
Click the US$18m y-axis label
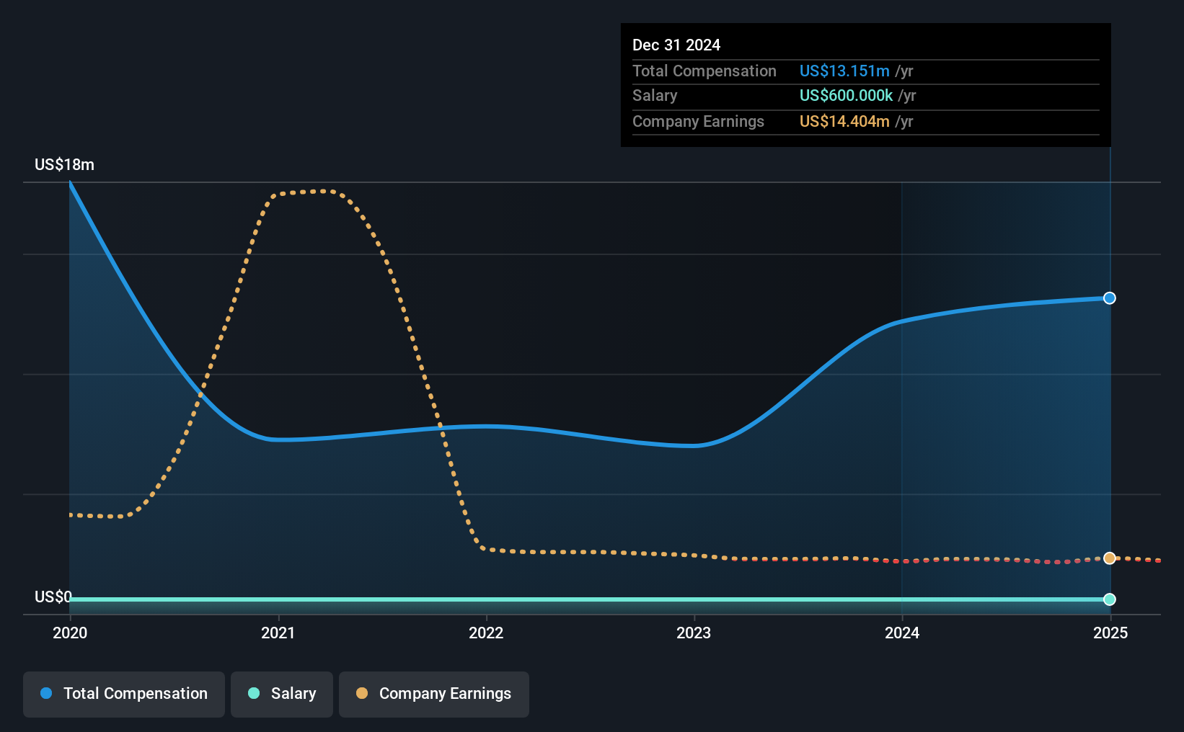tap(64, 164)
